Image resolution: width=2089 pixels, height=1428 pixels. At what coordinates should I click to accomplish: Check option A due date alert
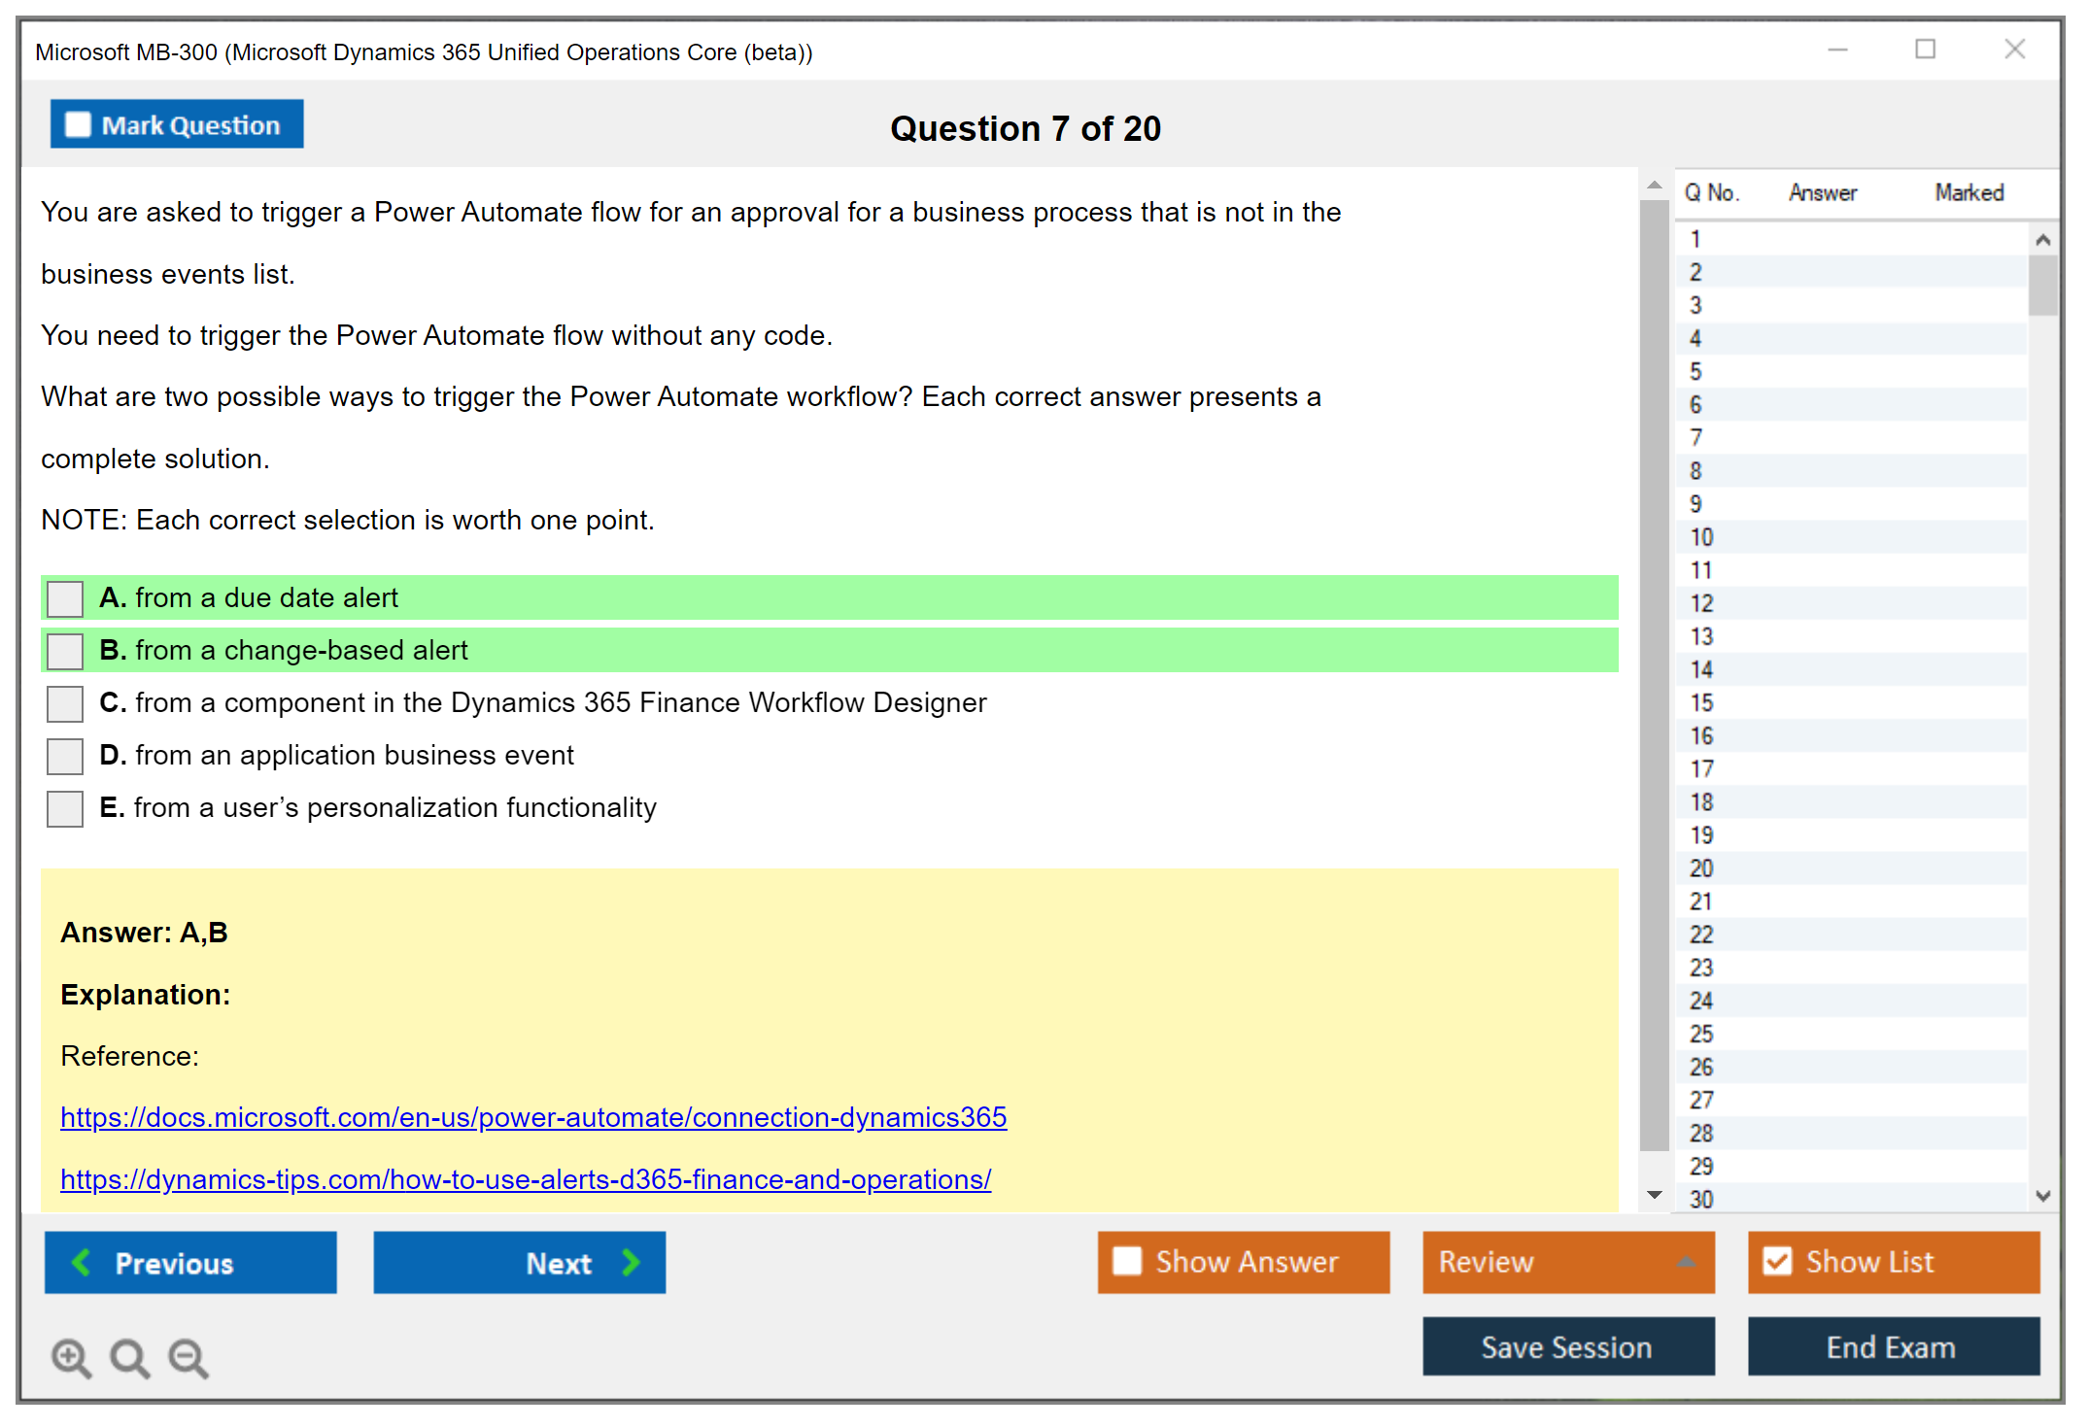tap(65, 598)
